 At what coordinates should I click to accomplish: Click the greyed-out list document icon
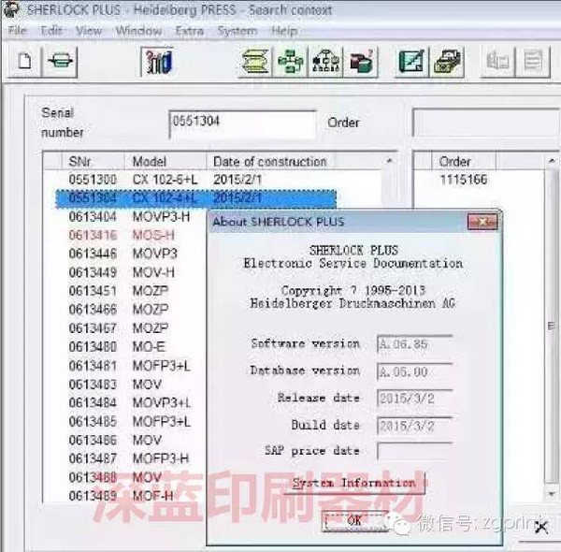(x=533, y=62)
